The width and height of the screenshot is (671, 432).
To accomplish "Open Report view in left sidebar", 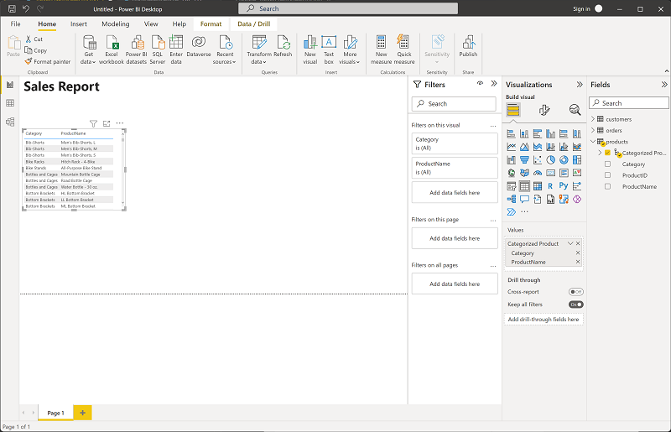I will pyautogui.click(x=10, y=85).
